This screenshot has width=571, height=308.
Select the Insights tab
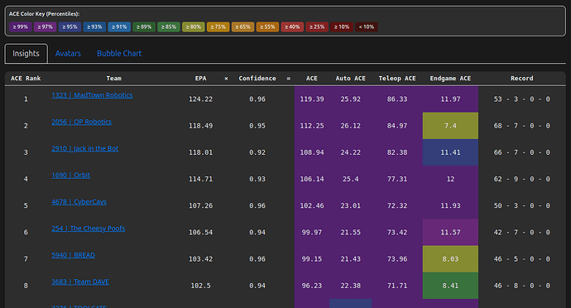tap(26, 54)
